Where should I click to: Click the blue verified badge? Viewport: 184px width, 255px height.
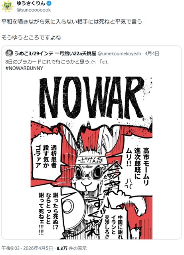pyautogui.click(x=50, y=3)
